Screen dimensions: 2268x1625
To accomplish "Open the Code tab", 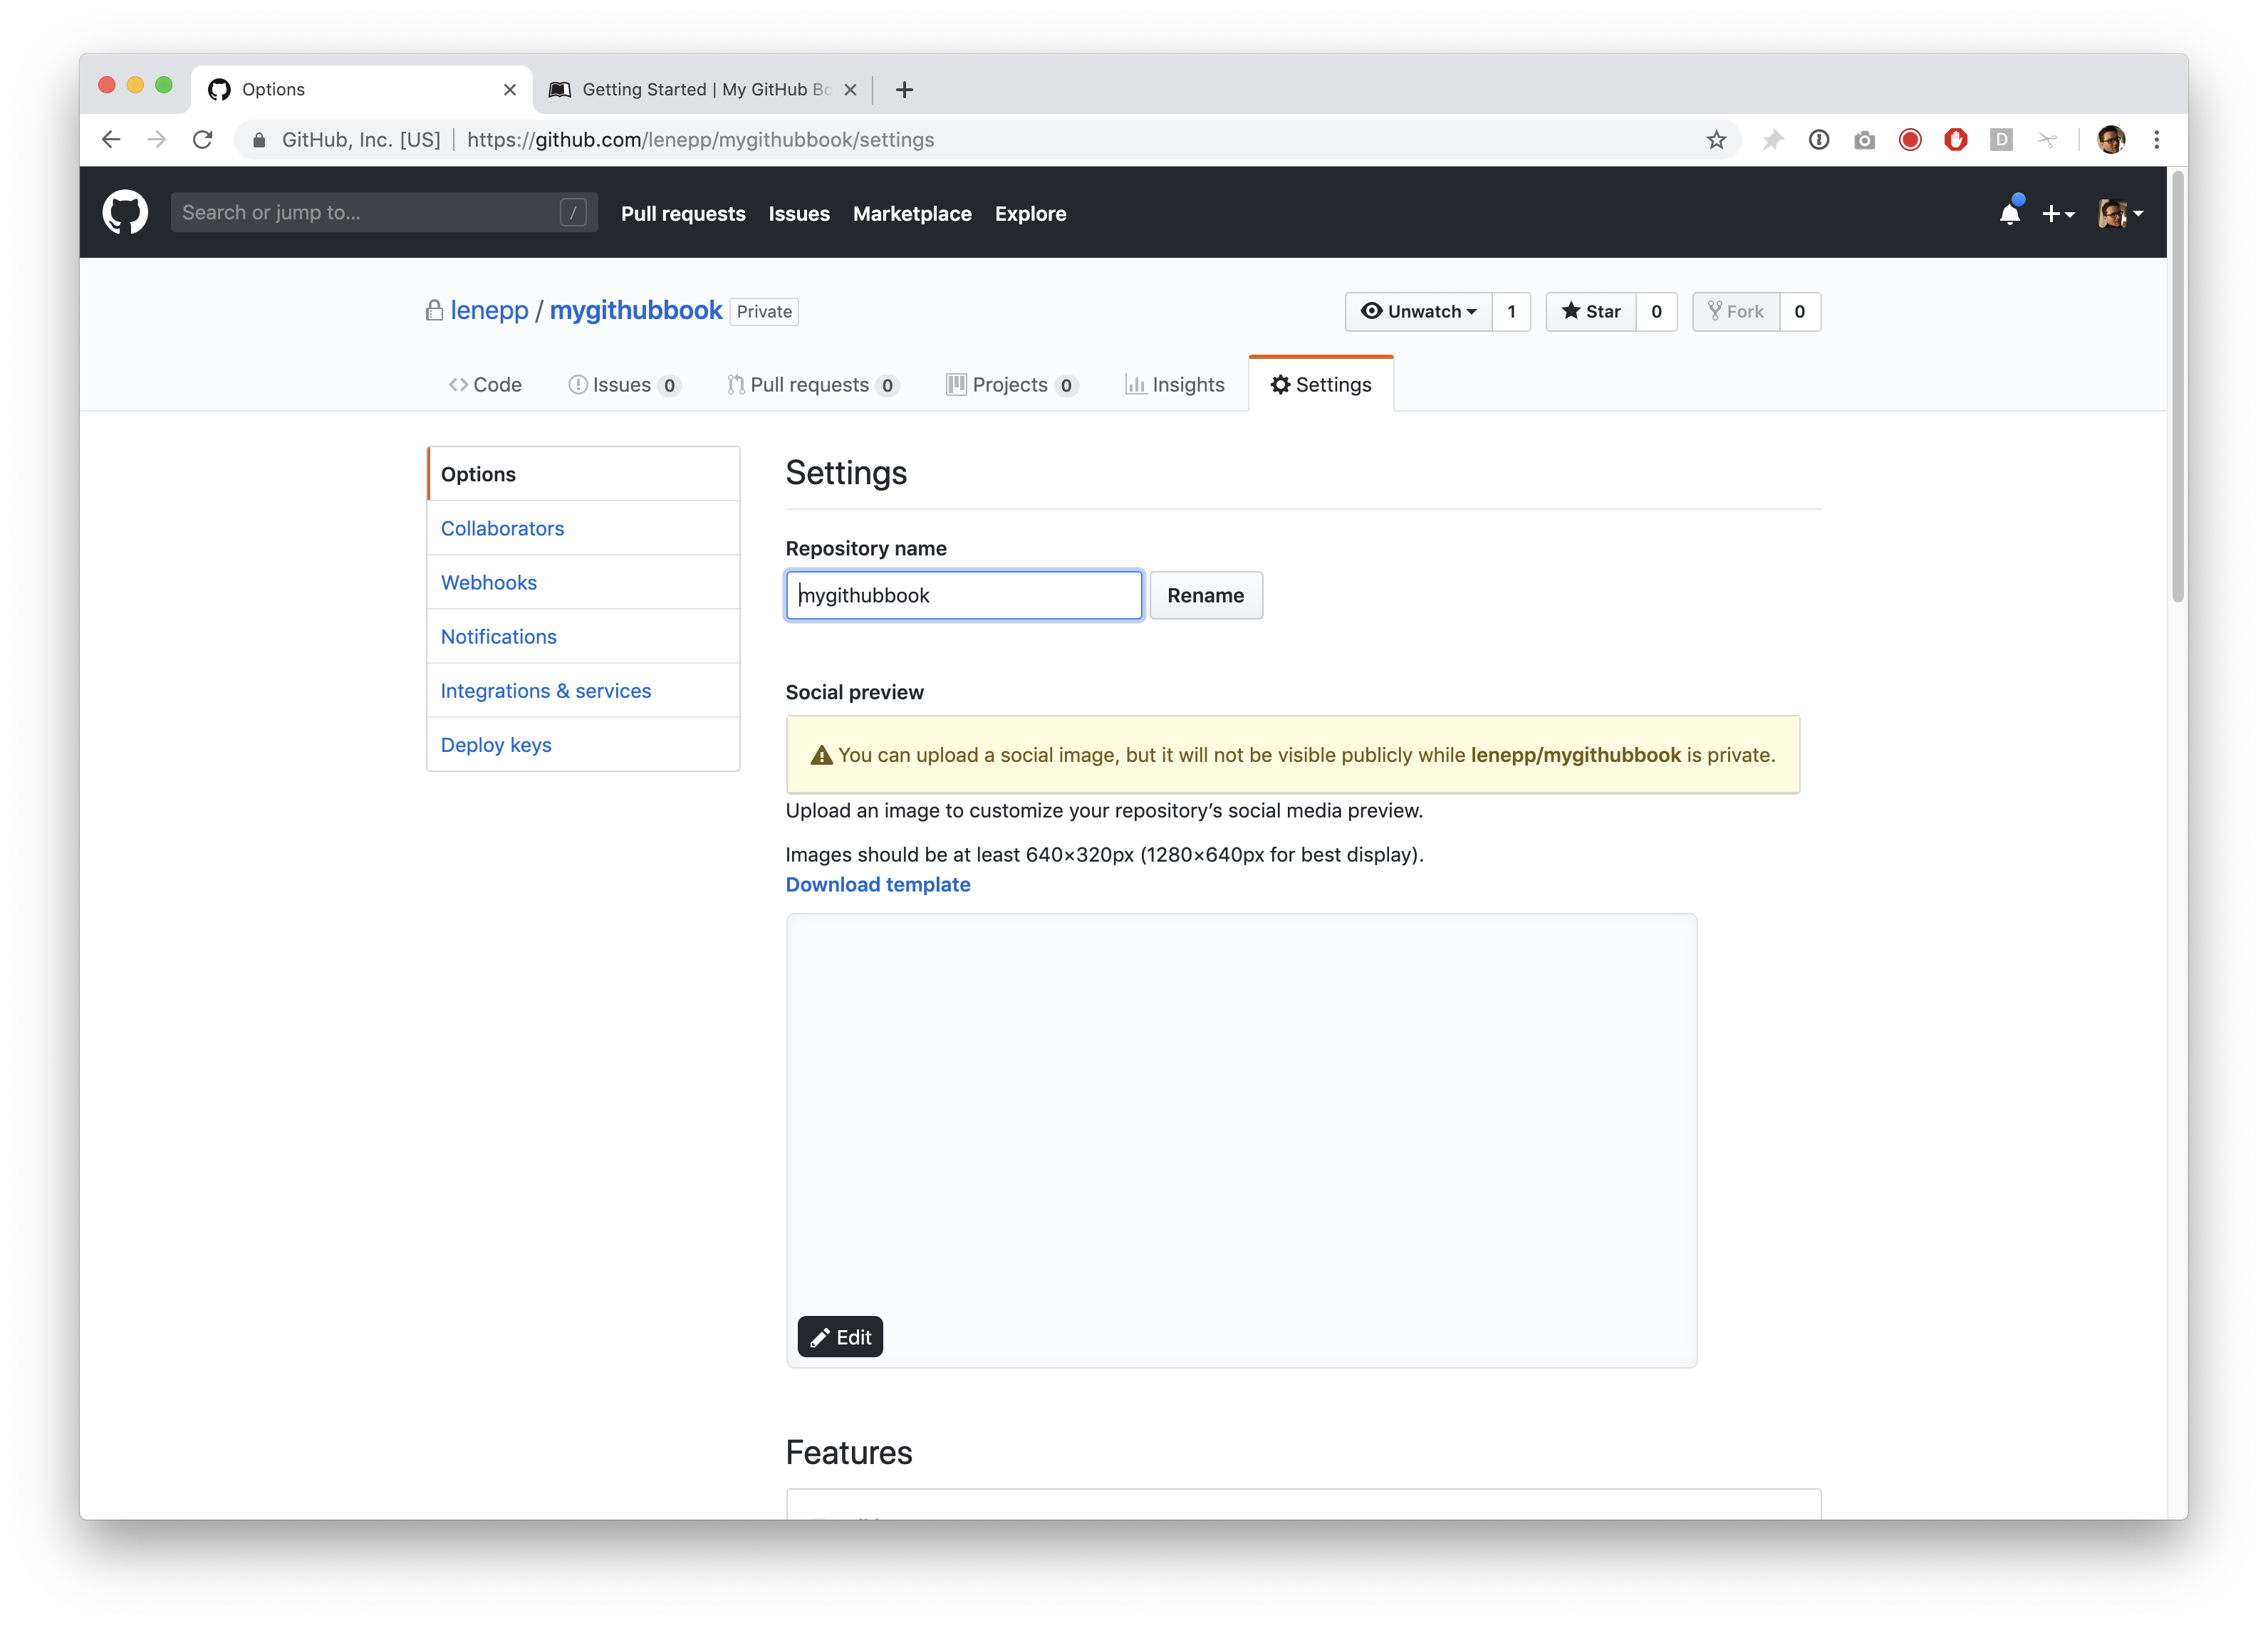I will click(485, 385).
